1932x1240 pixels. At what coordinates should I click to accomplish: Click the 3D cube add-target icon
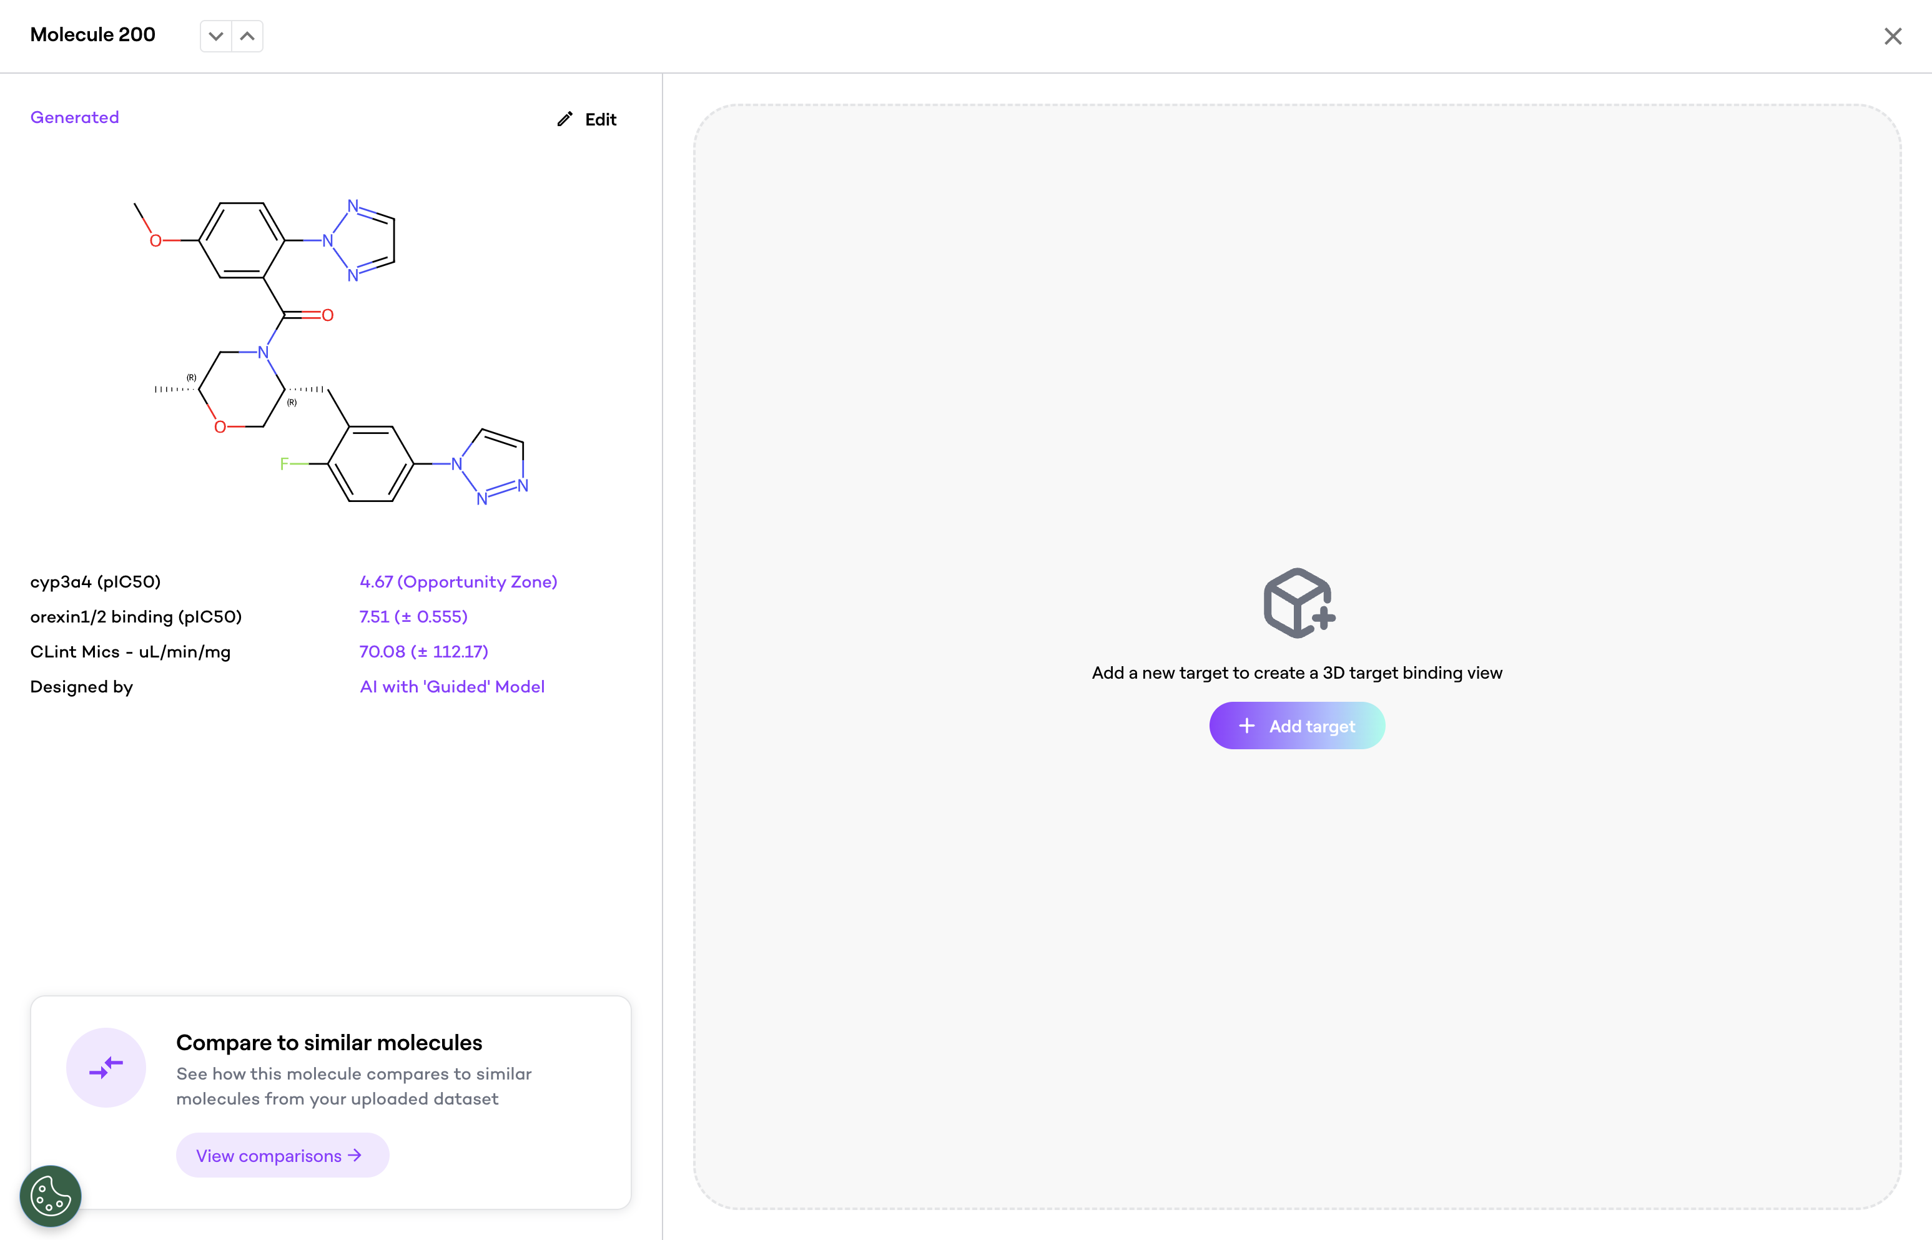point(1298,603)
